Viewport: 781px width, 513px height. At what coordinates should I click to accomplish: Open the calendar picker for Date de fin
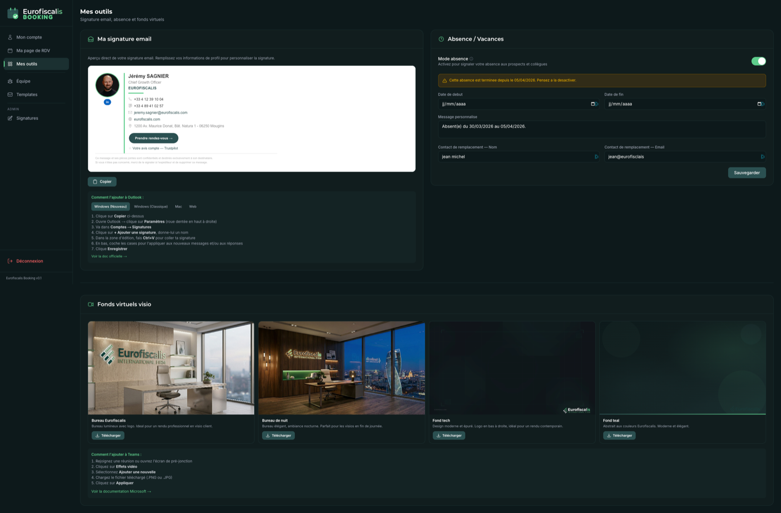click(760, 104)
